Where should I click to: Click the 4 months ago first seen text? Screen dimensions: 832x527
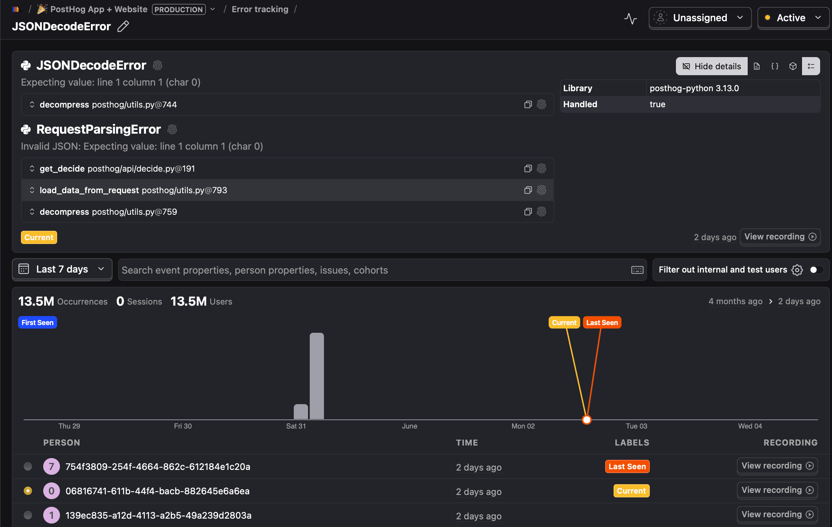pyautogui.click(x=735, y=301)
